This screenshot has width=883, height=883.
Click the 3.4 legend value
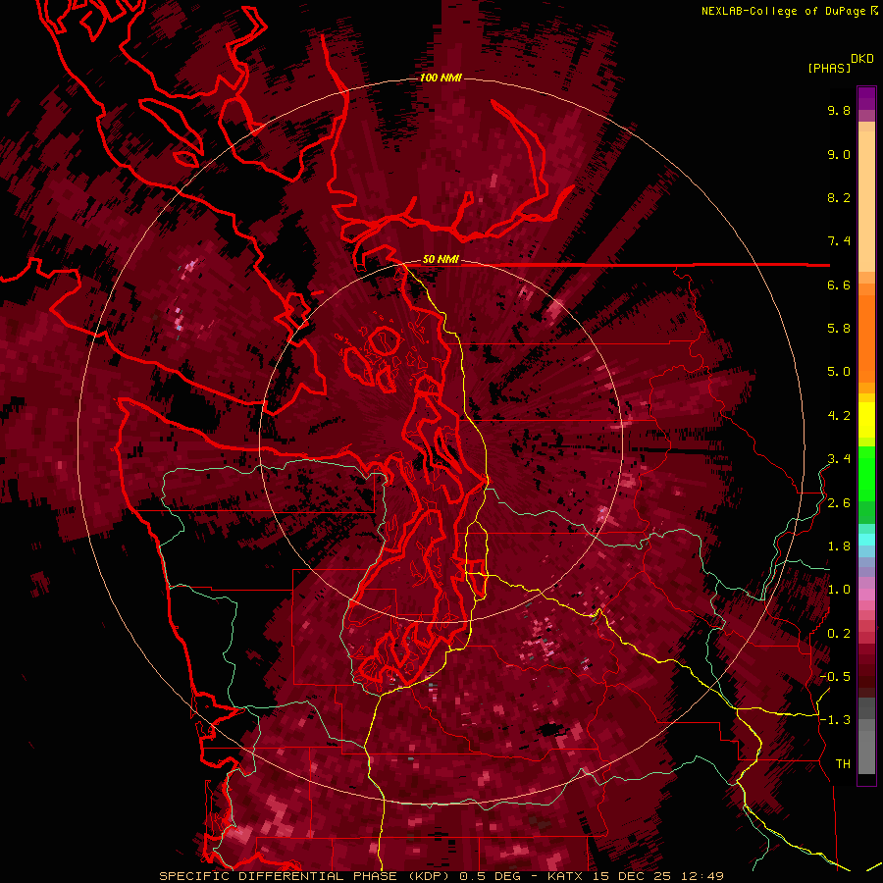pyautogui.click(x=839, y=459)
